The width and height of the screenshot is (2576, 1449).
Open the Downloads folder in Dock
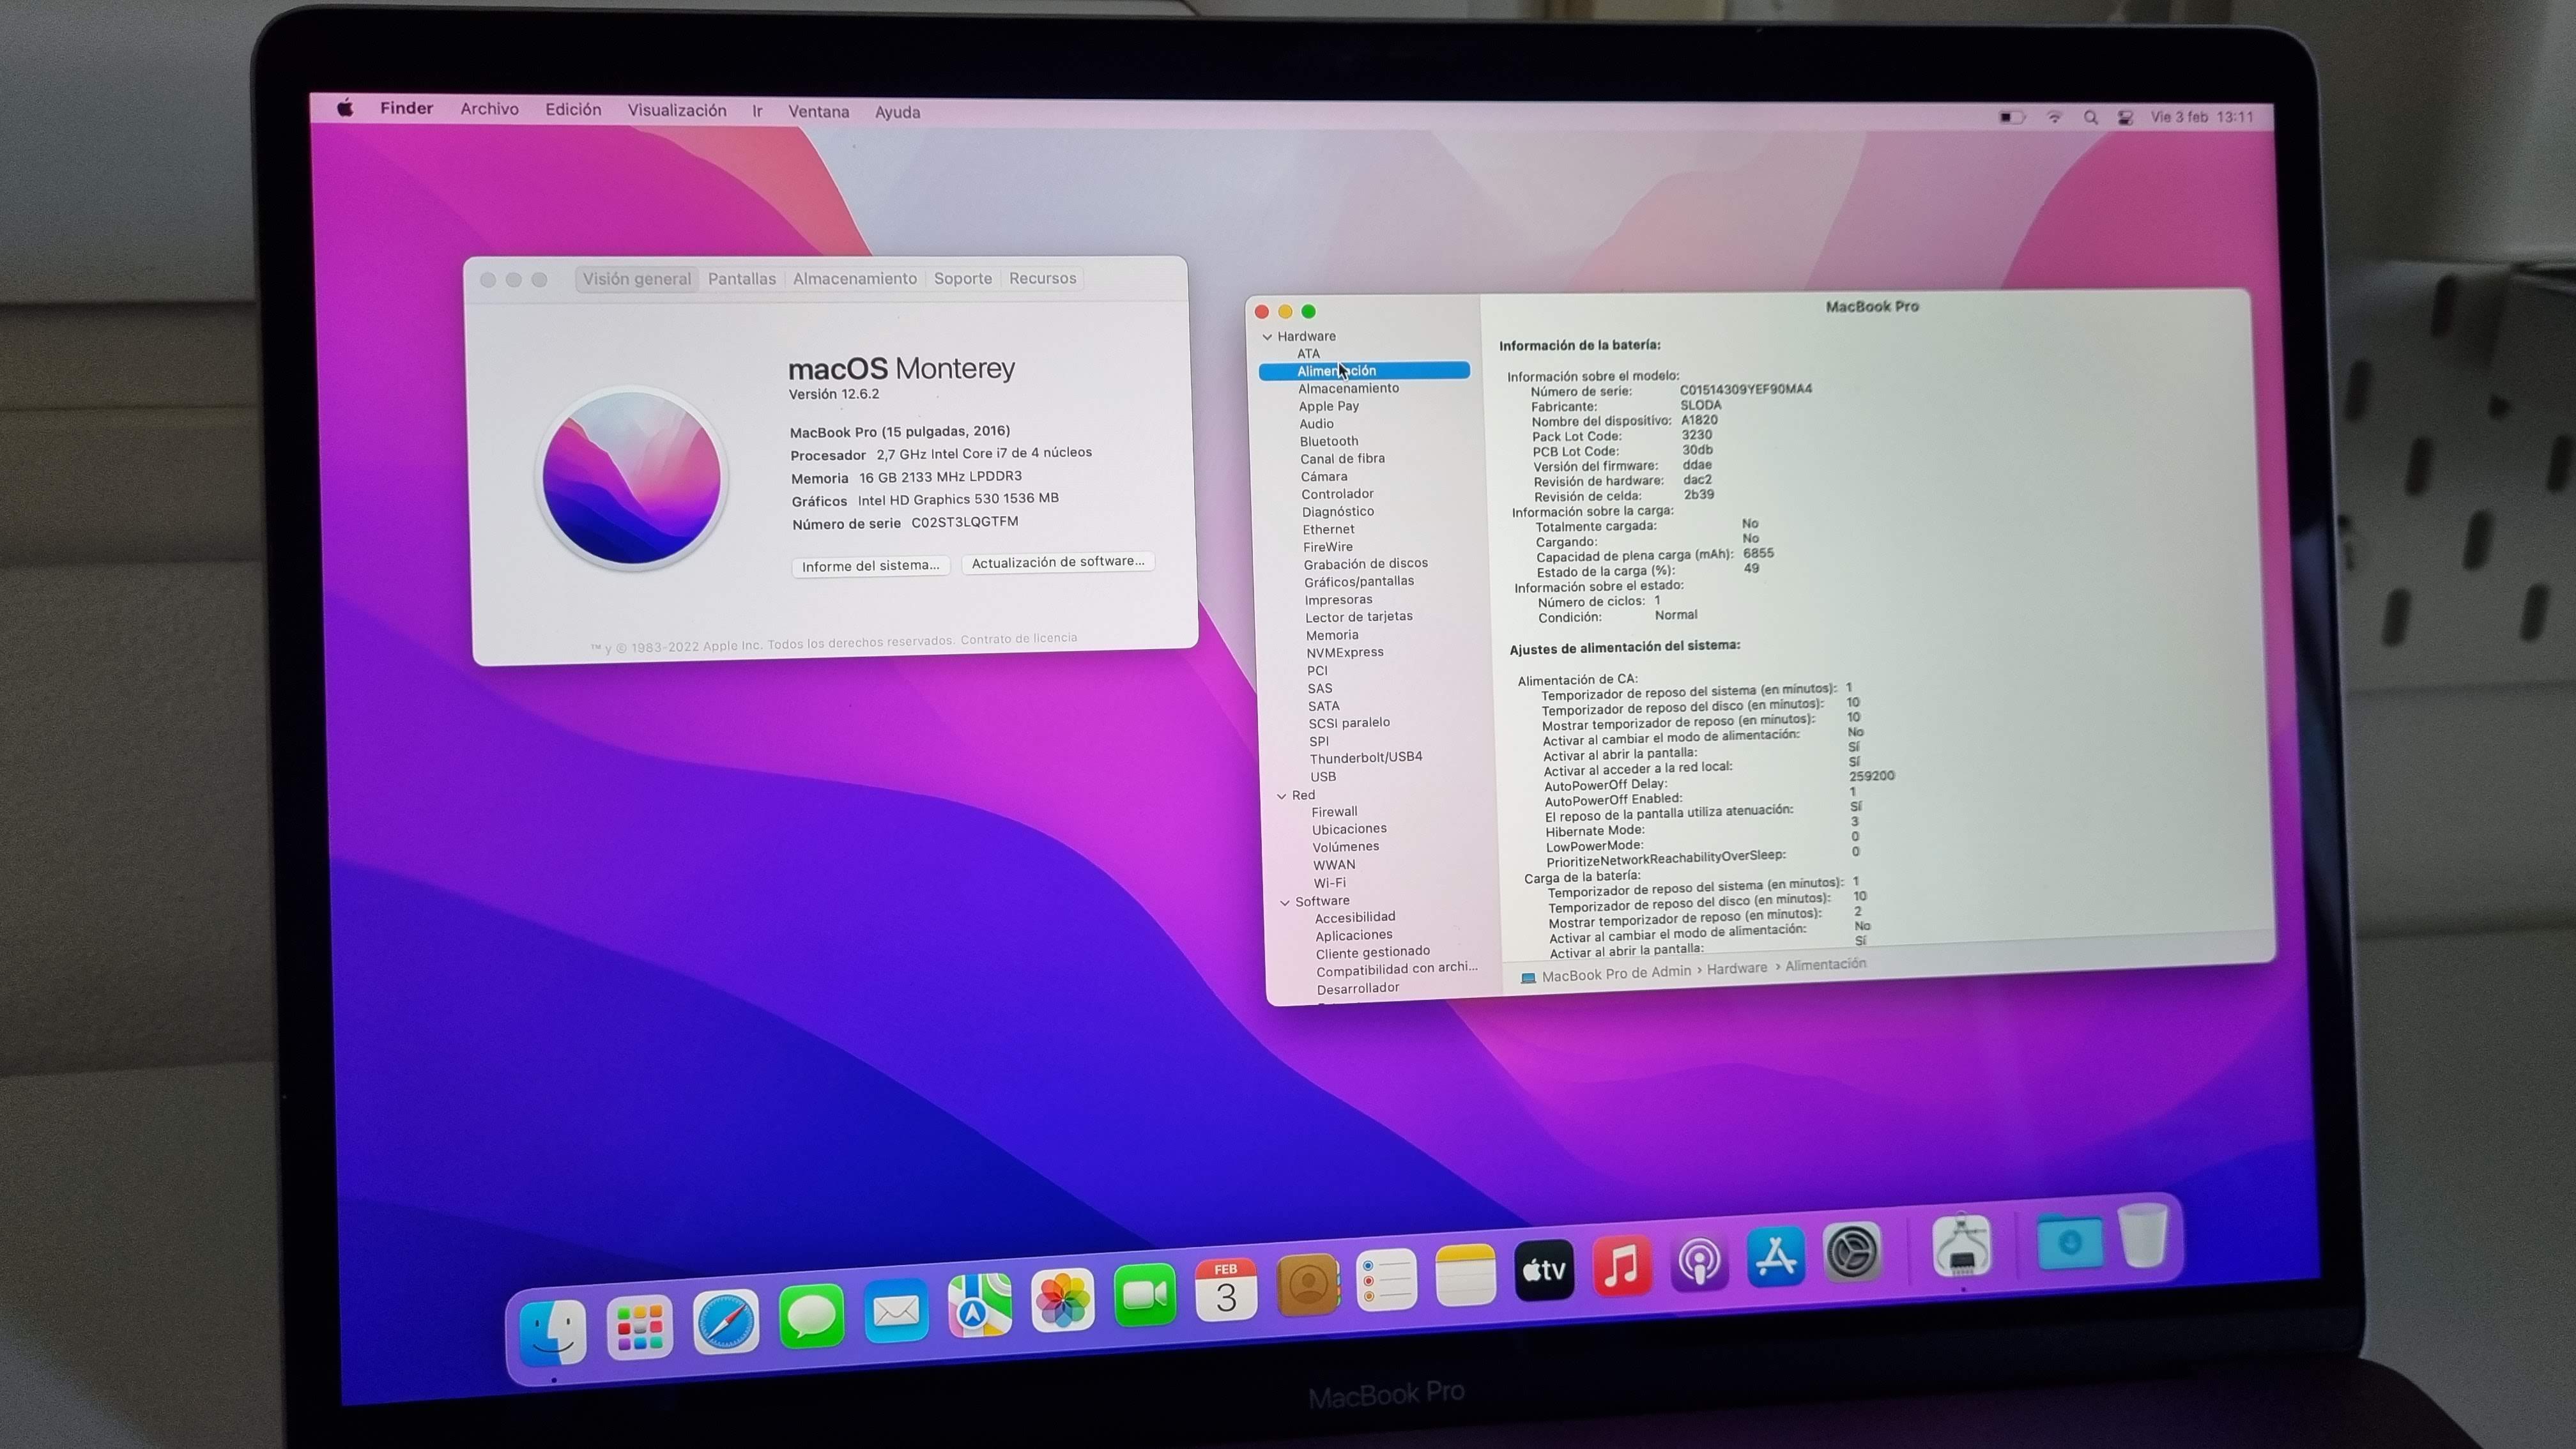[2069, 1241]
